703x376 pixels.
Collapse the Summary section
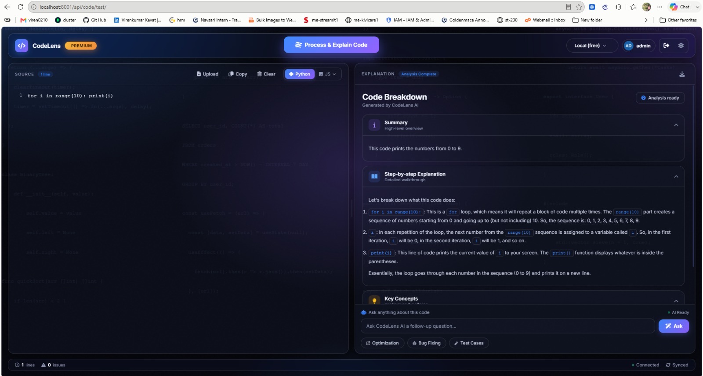pos(676,125)
